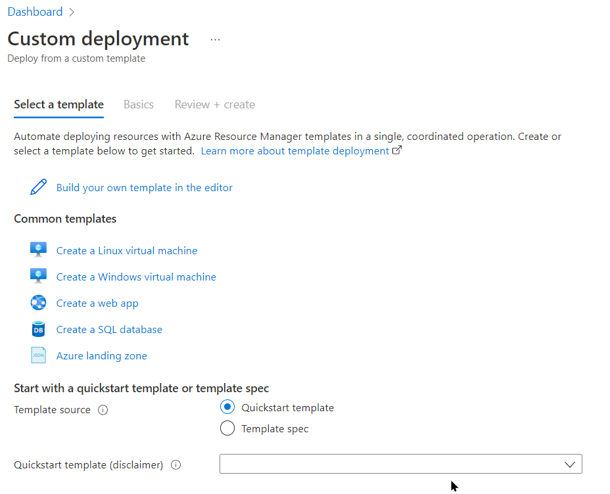
Task: Select the Quickstart template radio button
Action: coord(227,407)
